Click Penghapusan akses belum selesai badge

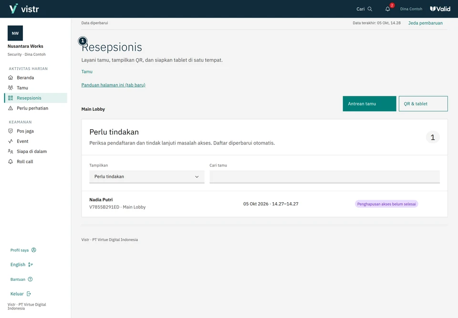click(x=386, y=204)
